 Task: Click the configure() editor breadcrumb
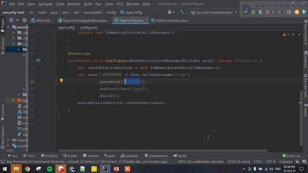(x=89, y=28)
